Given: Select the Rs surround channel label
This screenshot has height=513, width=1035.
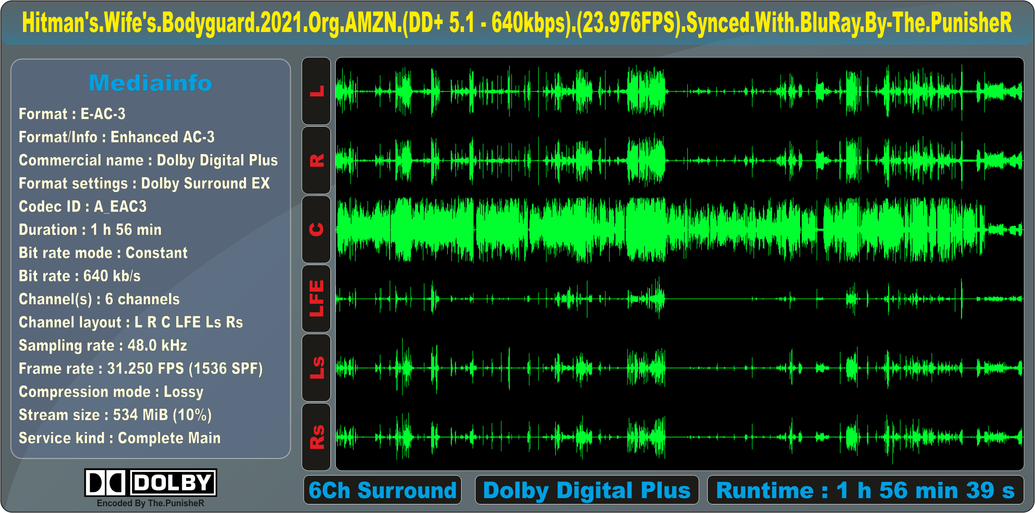Looking at the screenshot, I should 316,437.
